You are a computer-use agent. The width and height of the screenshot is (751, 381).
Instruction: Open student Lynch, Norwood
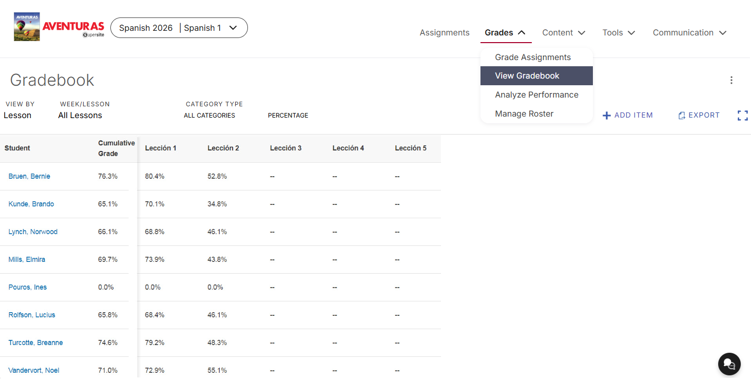pyautogui.click(x=33, y=232)
